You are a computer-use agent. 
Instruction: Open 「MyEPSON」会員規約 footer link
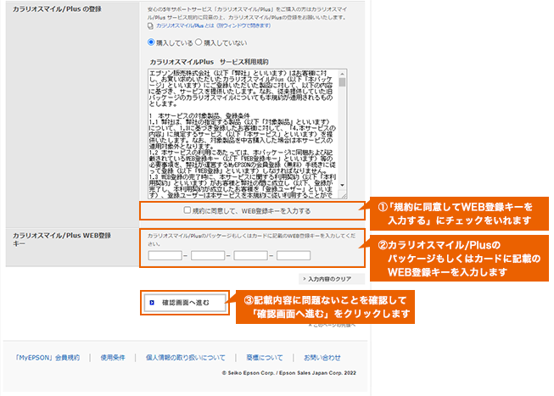pyautogui.click(x=47, y=357)
